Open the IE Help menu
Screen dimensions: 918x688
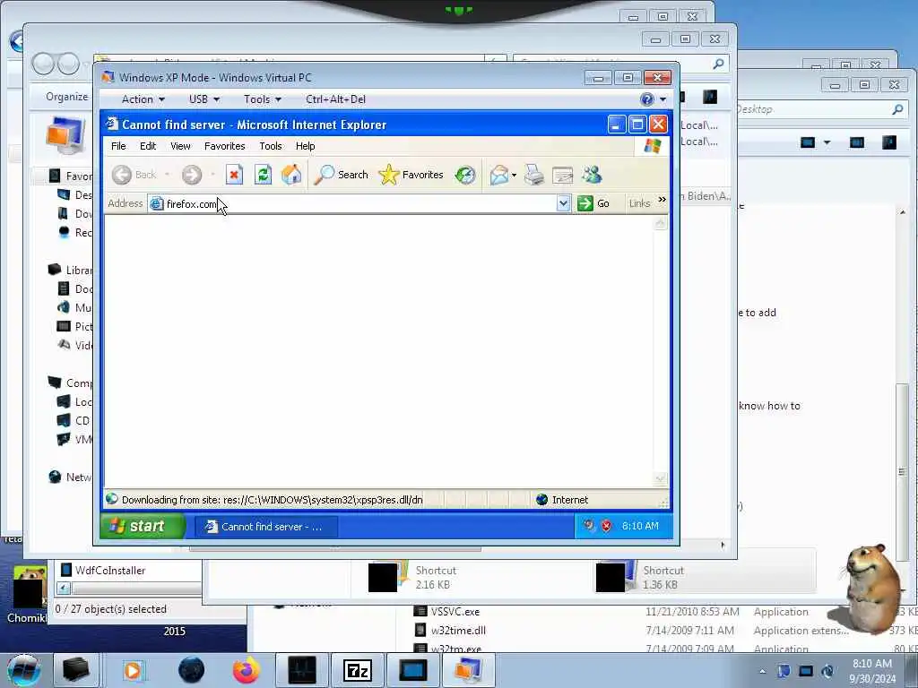(305, 146)
